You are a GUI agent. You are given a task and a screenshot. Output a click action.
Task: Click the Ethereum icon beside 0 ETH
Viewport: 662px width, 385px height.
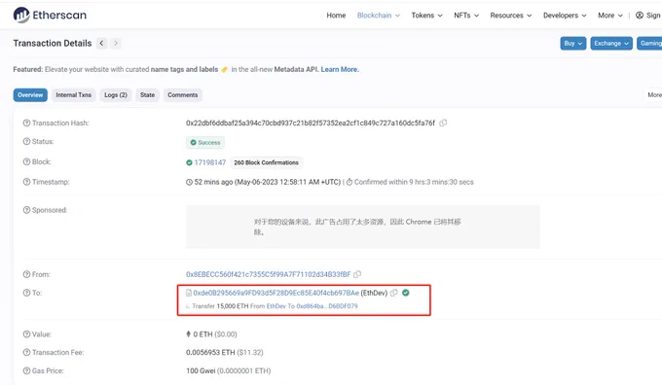coord(188,334)
